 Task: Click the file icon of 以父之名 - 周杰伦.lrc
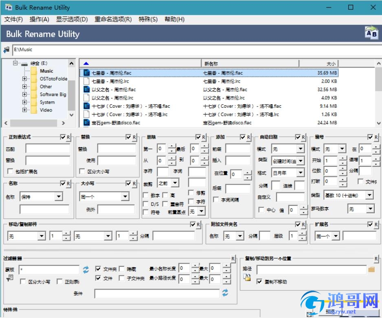pyautogui.click(x=86, y=98)
